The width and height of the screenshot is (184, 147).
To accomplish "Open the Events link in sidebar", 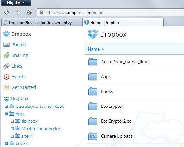I will pyautogui.click(x=18, y=77).
